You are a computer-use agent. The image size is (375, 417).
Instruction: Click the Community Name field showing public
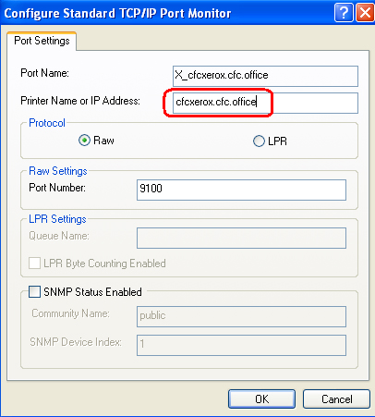click(241, 316)
